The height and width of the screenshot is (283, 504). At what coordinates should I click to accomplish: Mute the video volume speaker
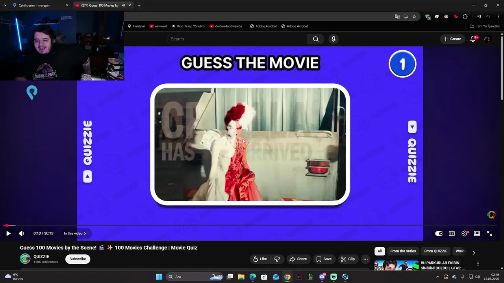[22, 233]
